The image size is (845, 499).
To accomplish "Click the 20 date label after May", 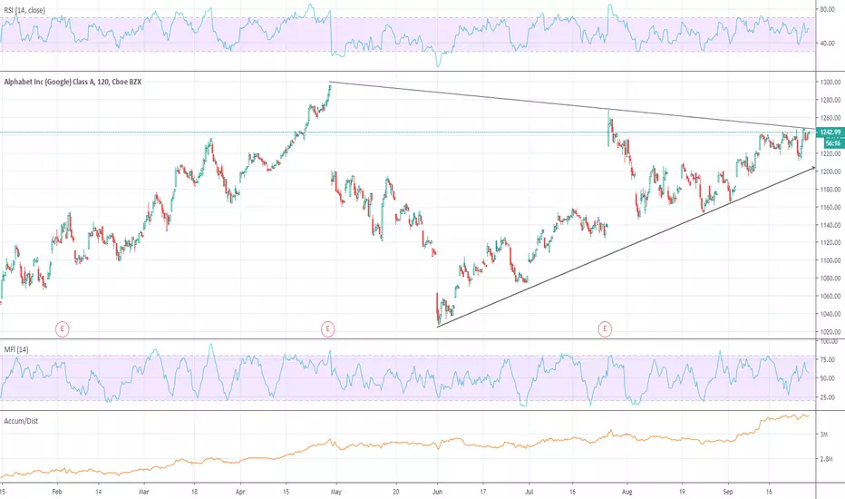I will point(396,492).
